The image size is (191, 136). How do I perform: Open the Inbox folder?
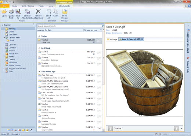coord(18,29)
